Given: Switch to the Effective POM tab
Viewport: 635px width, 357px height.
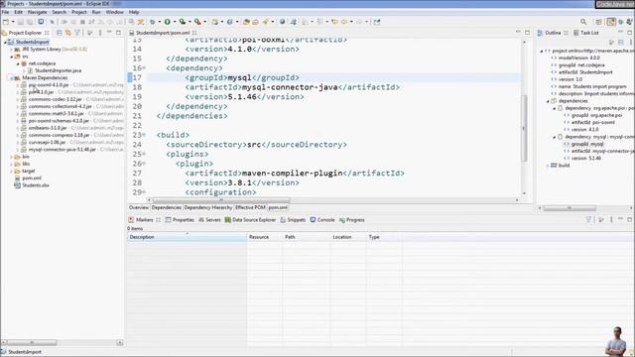Looking at the screenshot, I should (250, 207).
